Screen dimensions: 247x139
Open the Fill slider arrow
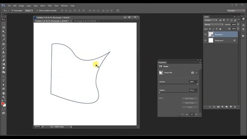[238, 29]
